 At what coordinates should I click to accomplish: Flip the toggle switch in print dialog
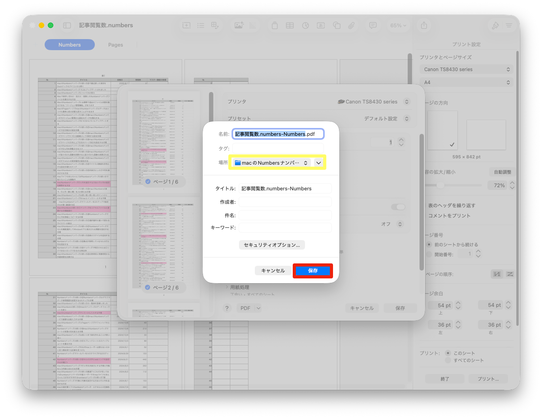tap(398, 207)
